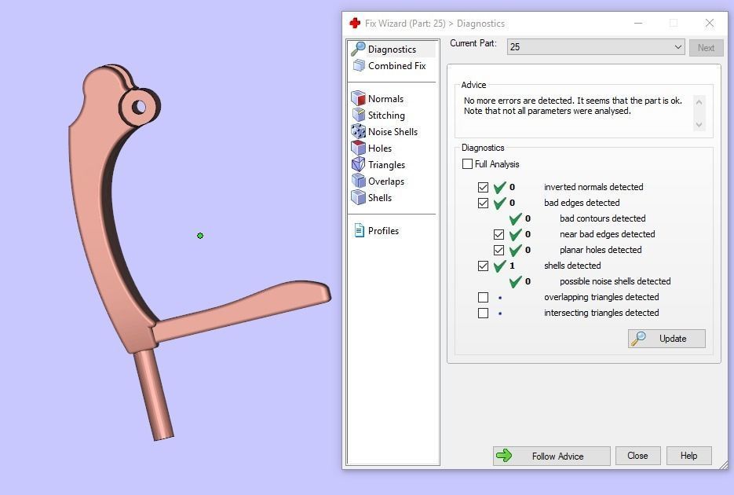Screen dimensions: 734x495
Task: Click the Advice message text
Action: tap(572, 105)
